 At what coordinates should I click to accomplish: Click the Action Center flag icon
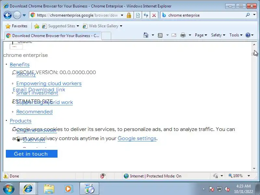[211, 189]
